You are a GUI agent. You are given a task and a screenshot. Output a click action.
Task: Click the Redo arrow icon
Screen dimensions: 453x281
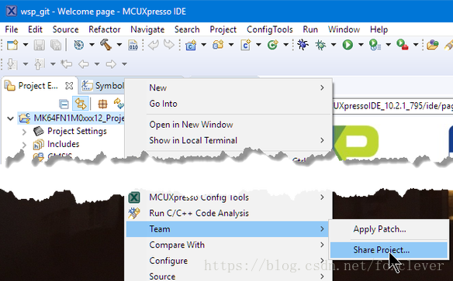169,45
